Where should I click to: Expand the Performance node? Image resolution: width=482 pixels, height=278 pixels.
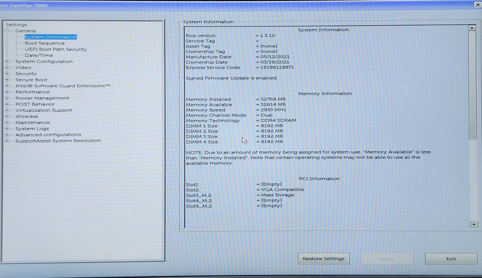point(7,92)
